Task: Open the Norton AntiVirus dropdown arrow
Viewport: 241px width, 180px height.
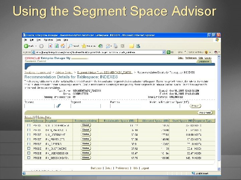Action: point(210,52)
